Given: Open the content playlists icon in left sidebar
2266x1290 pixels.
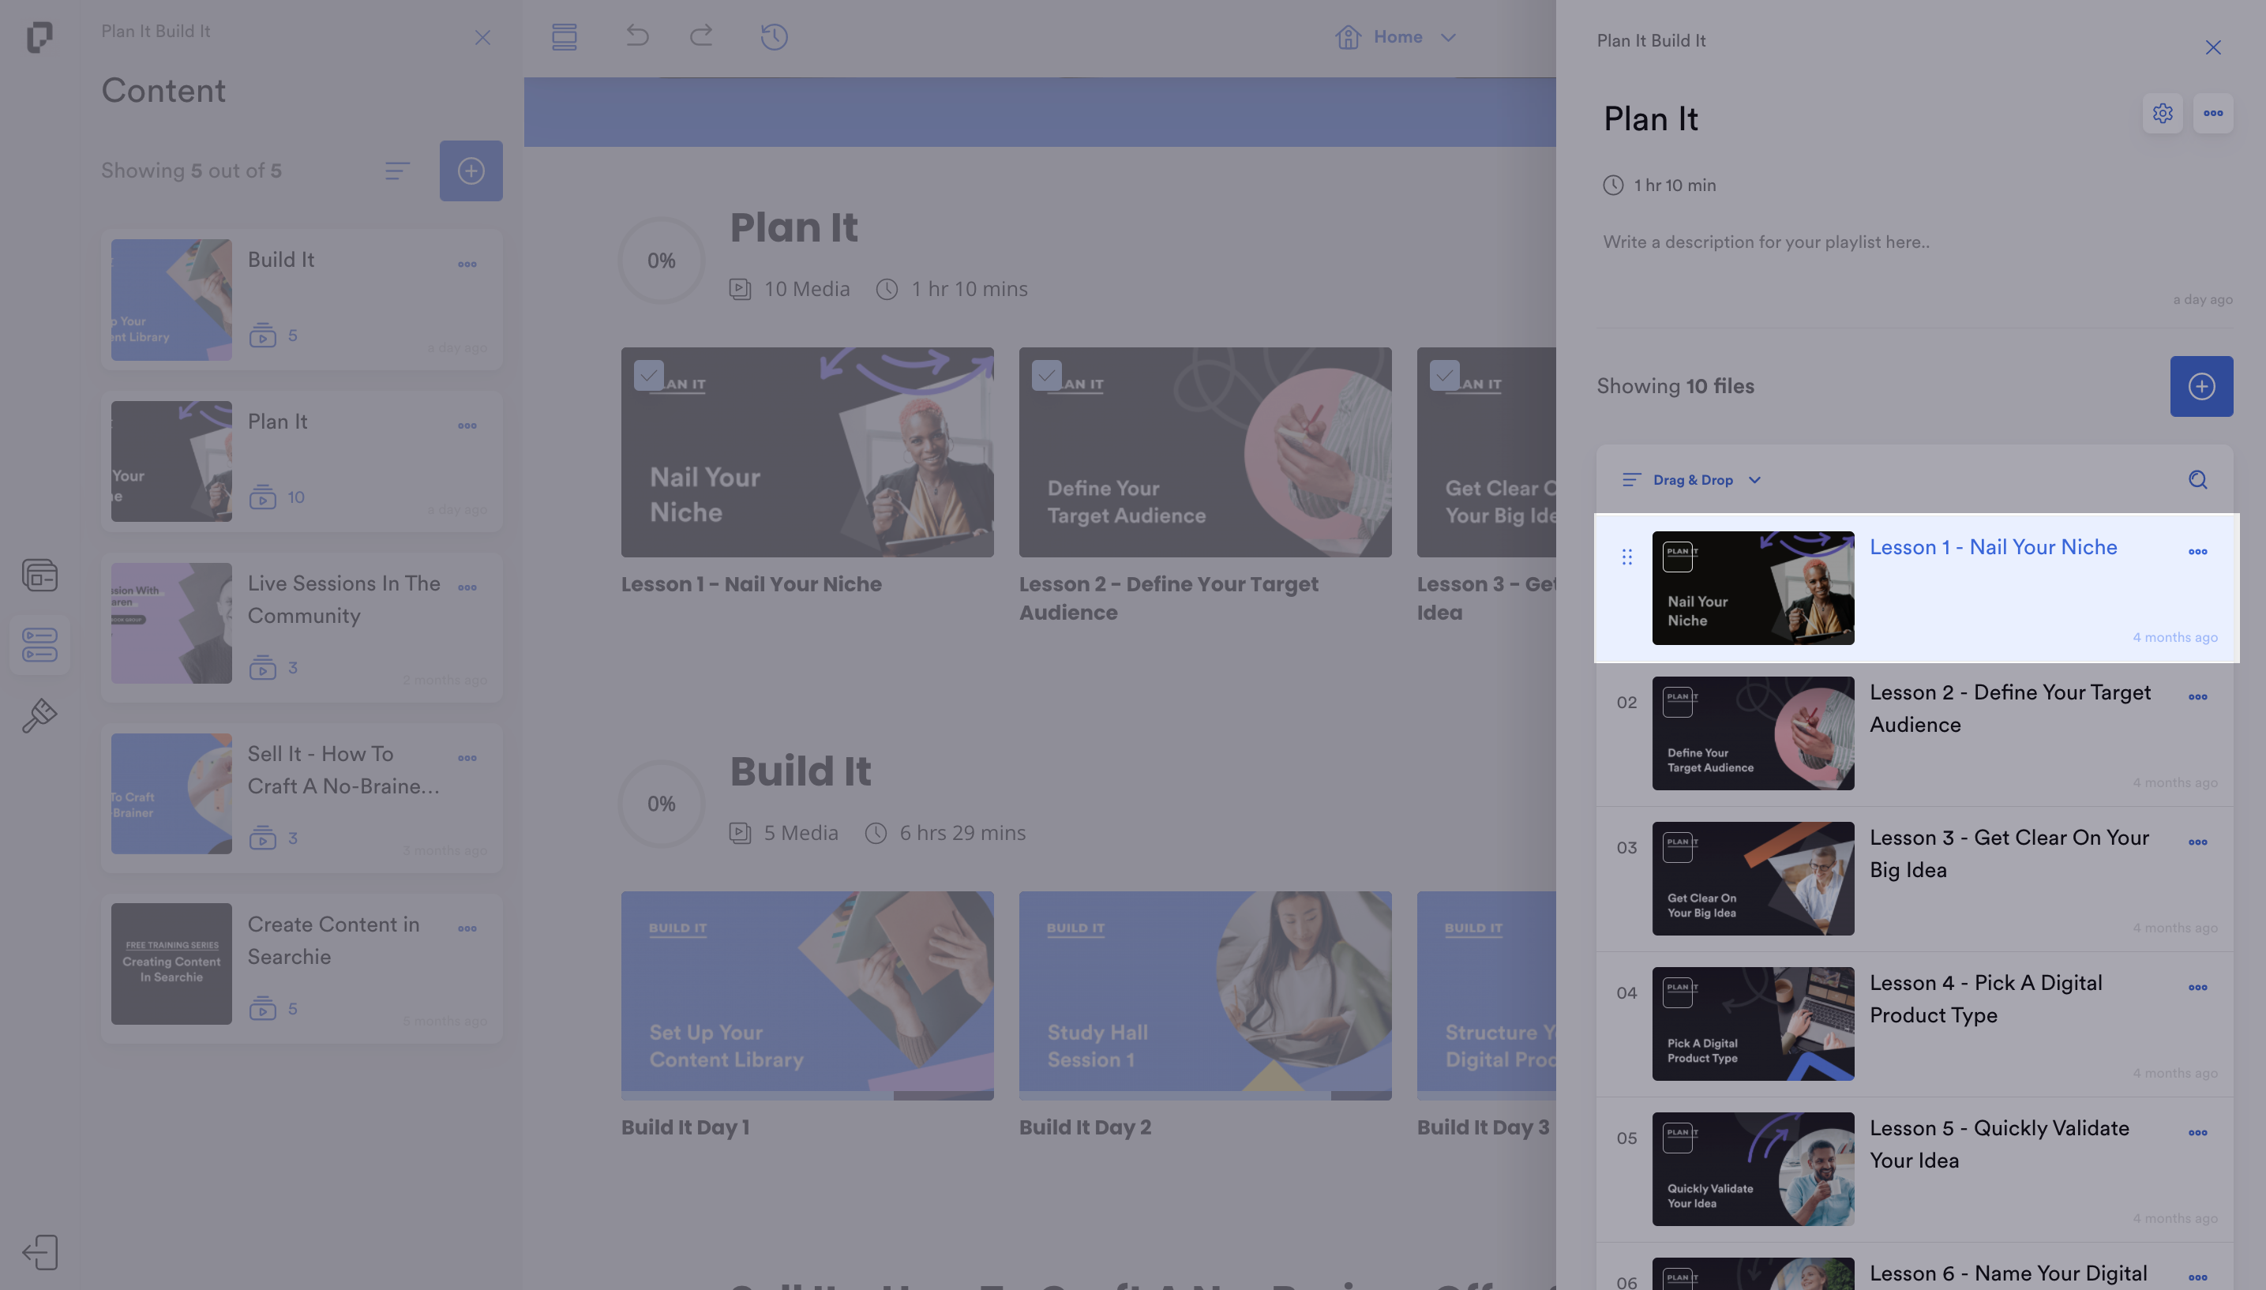Looking at the screenshot, I should click(x=39, y=645).
